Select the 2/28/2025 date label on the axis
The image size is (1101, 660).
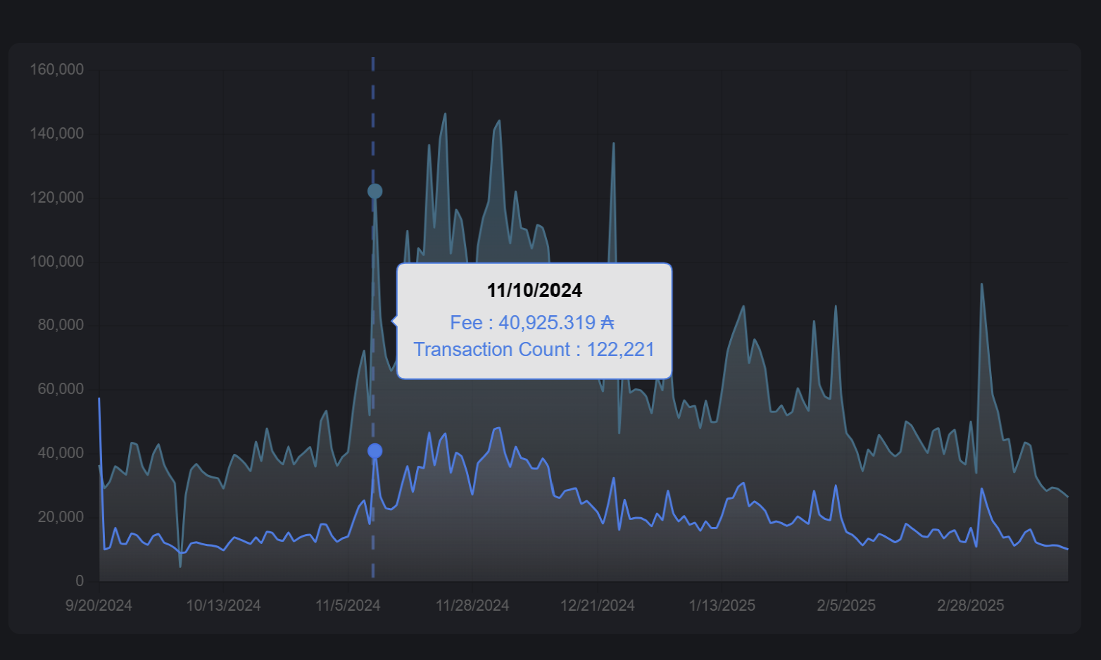970,606
